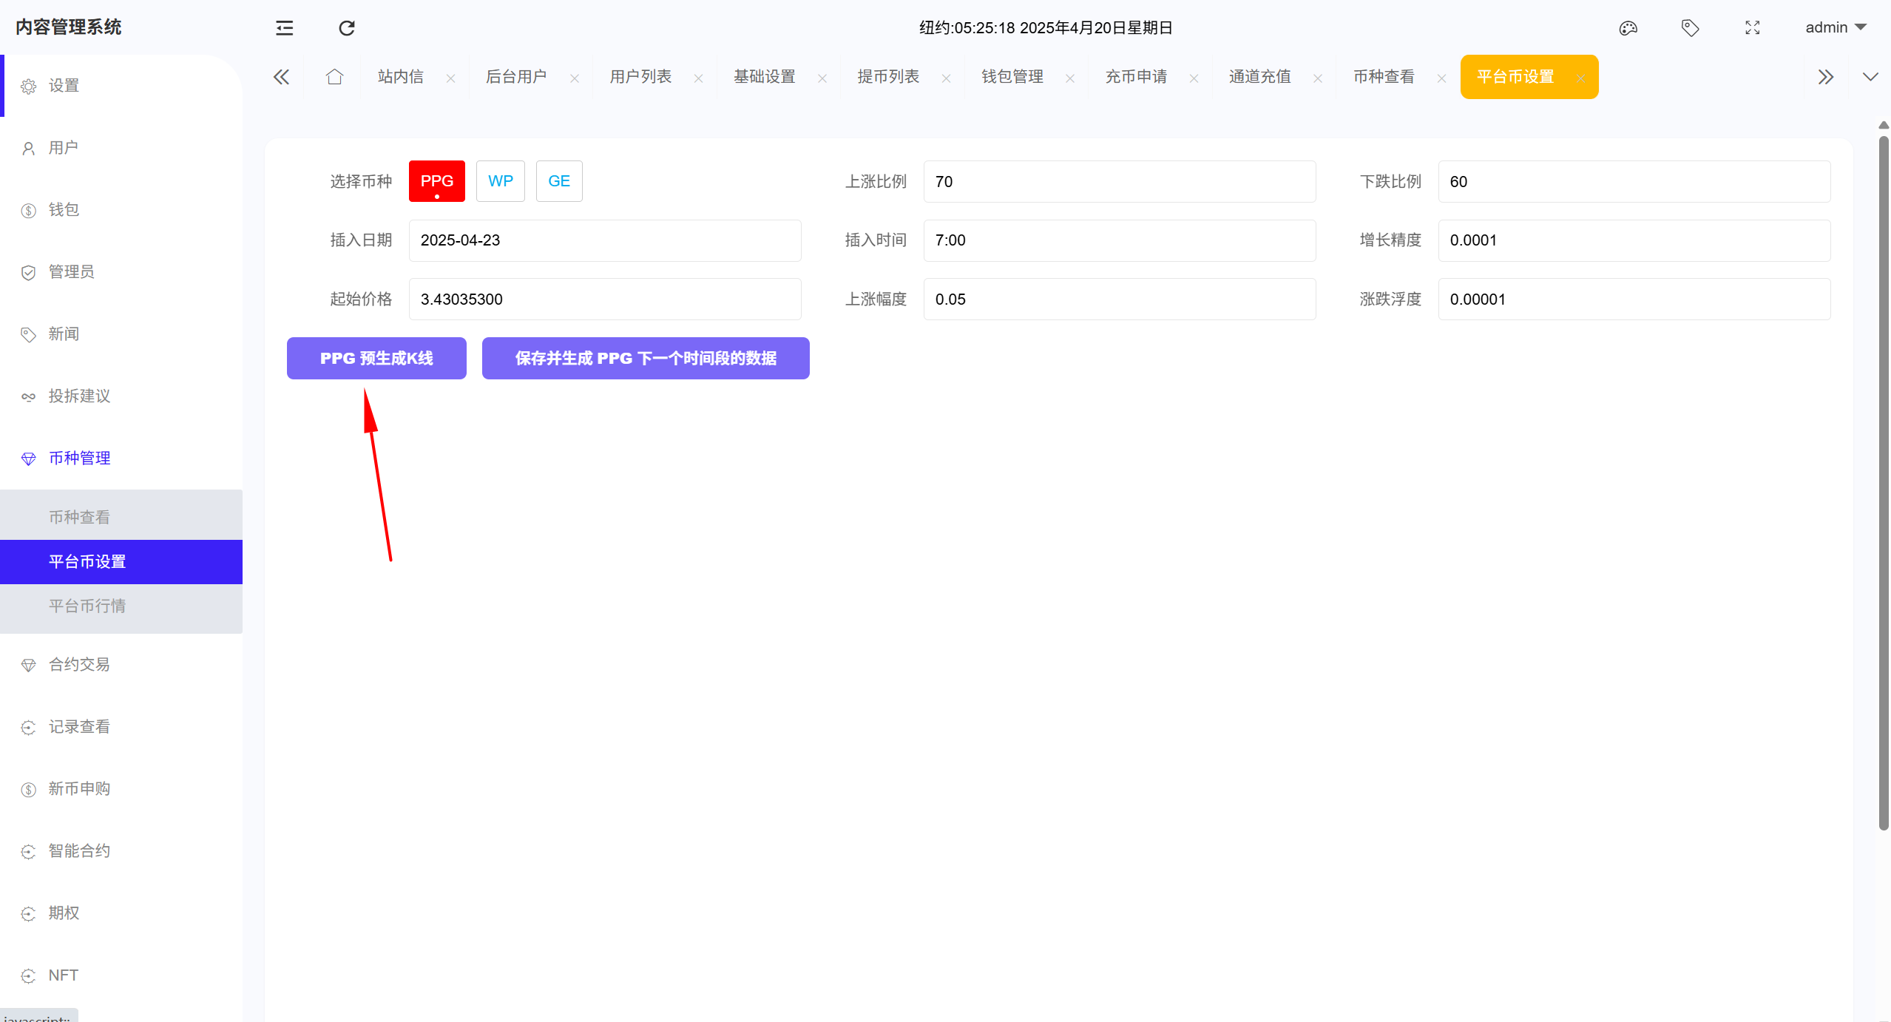Open the theme palette icon
Image resolution: width=1891 pixels, height=1022 pixels.
pos(1628,28)
